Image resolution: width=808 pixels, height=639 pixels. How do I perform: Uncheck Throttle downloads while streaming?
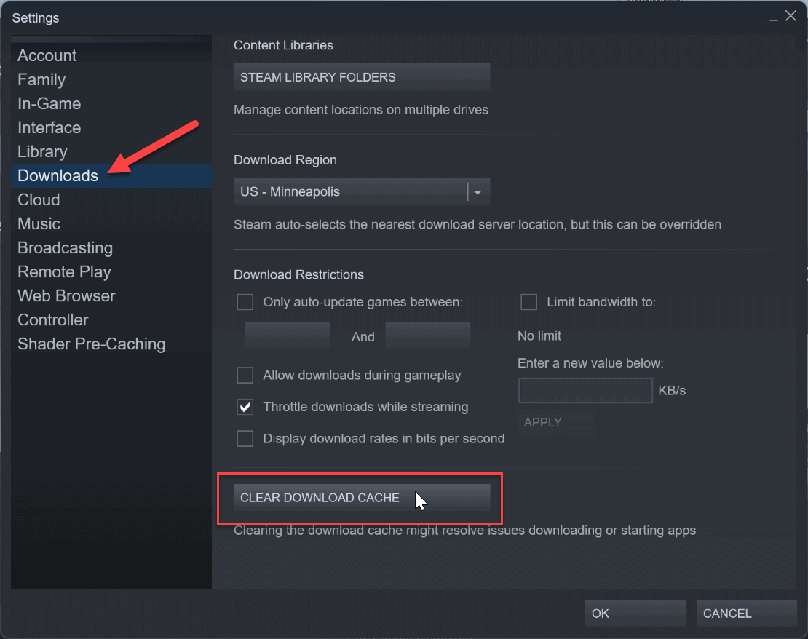245,407
